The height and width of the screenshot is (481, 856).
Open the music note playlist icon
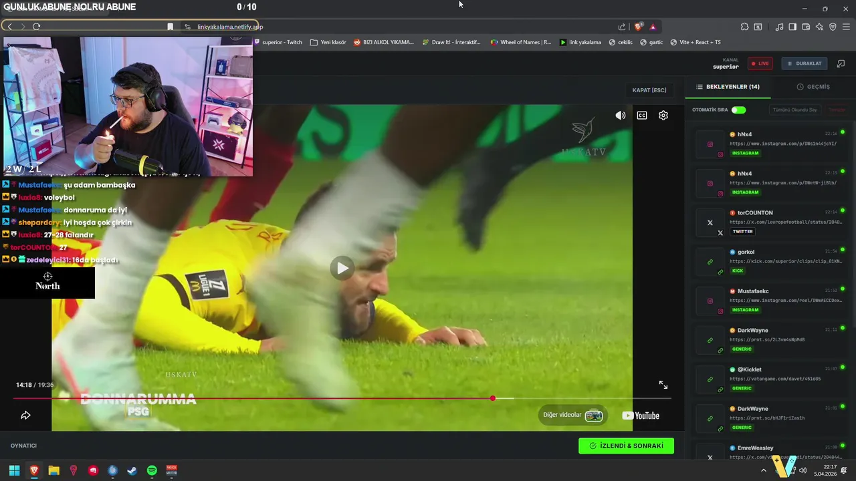click(x=779, y=27)
